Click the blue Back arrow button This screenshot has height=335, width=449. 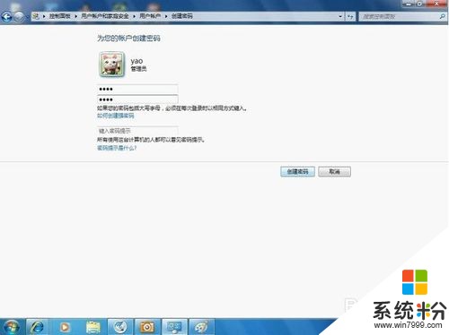tap(7, 16)
